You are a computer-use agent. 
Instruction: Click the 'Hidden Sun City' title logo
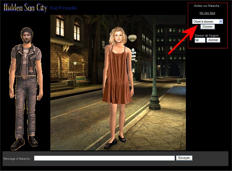[x=25, y=7]
